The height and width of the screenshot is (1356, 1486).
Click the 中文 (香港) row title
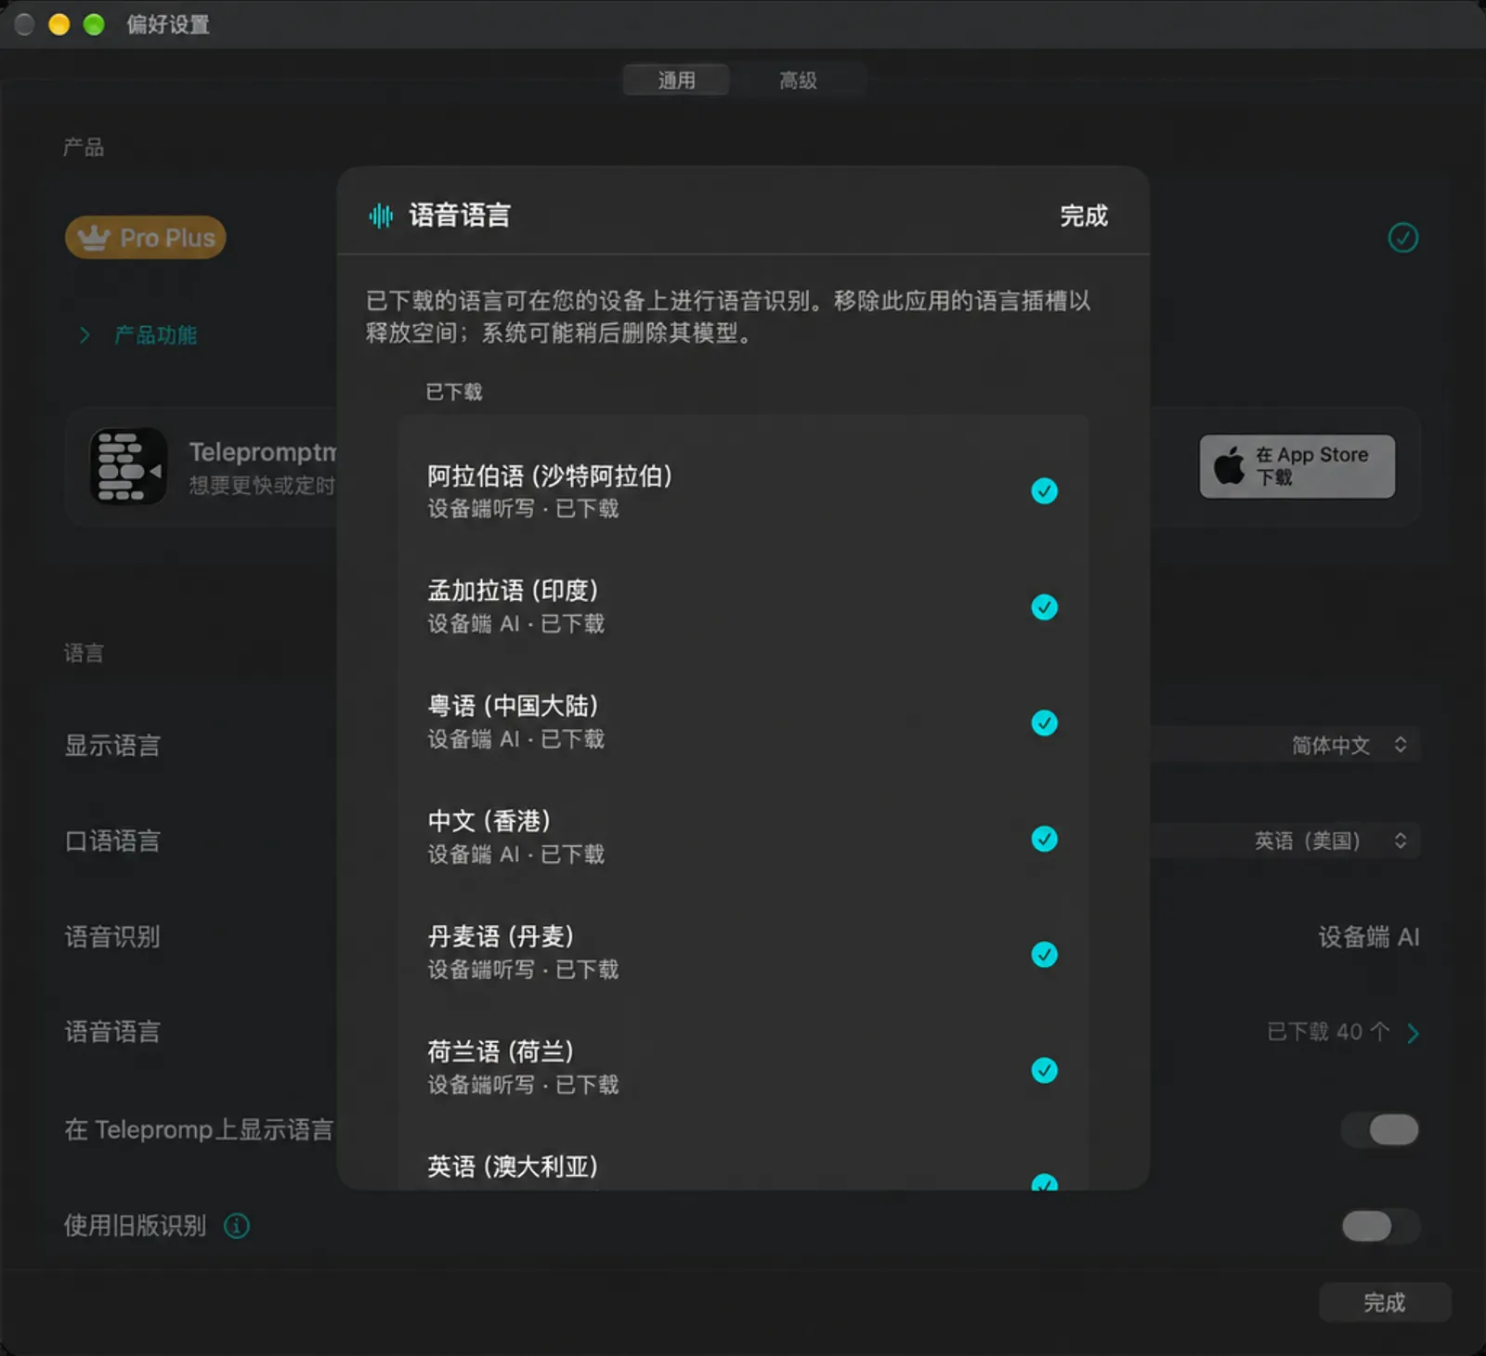tap(489, 821)
